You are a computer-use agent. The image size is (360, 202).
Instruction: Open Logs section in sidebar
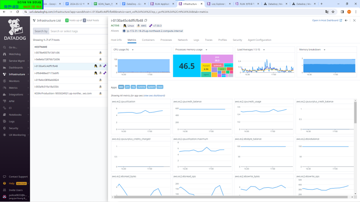point(11,121)
